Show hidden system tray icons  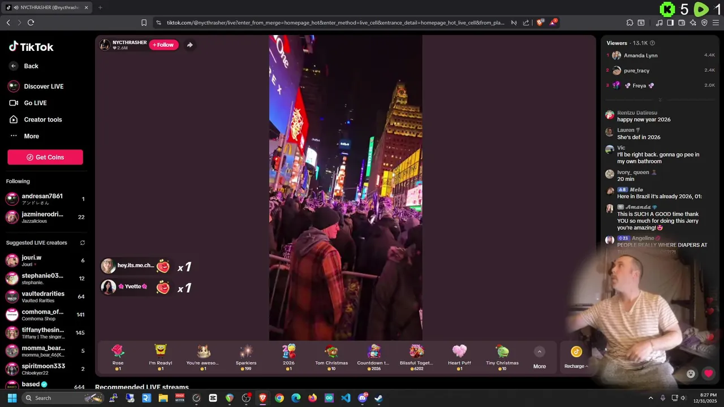click(650, 398)
